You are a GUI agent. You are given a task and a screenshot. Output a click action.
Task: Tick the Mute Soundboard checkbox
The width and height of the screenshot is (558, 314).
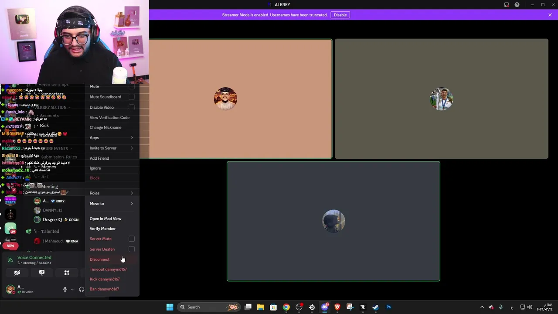point(132,97)
